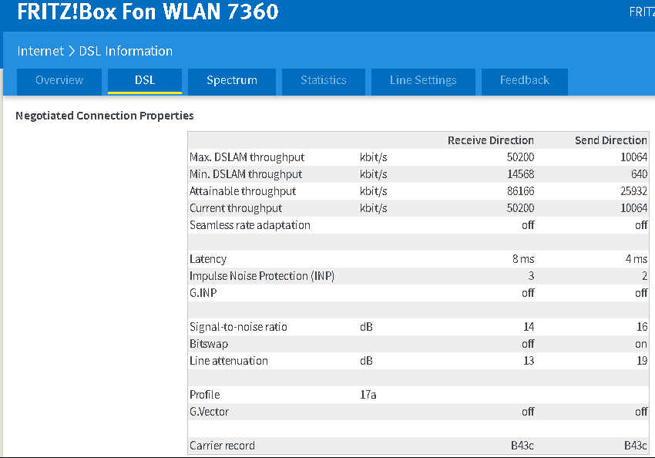This screenshot has height=458, width=655.
Task: Click the Send Direction column header
Action: 610,140
